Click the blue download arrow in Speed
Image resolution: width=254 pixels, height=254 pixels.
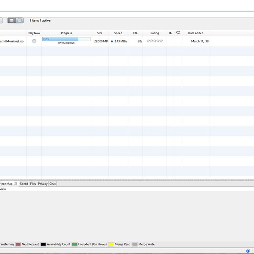(112, 41)
